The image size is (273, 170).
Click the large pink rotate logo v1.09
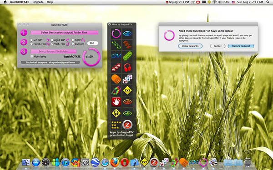(x=91, y=57)
